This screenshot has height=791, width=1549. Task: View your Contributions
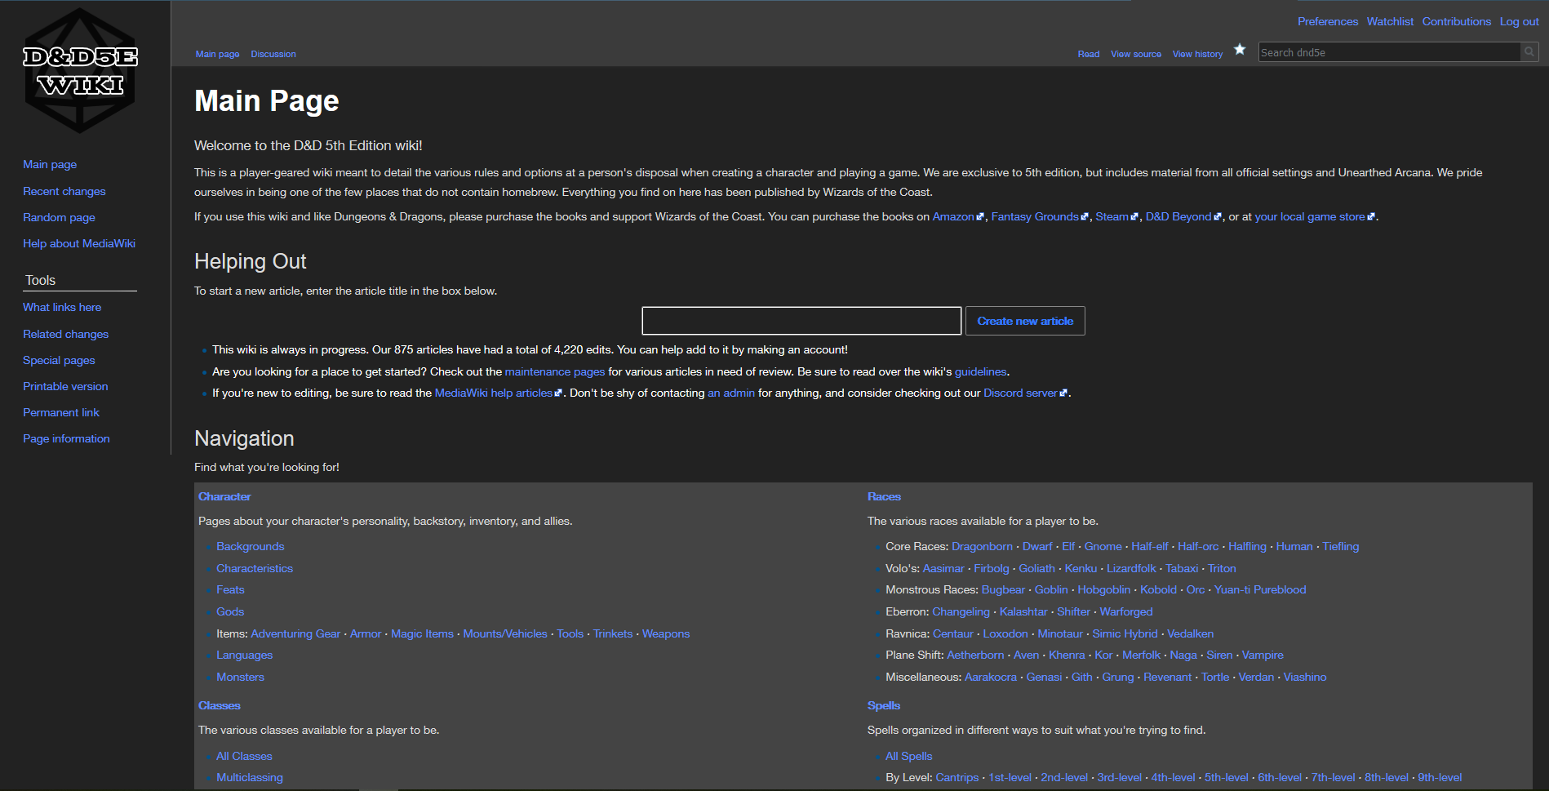[x=1456, y=21]
